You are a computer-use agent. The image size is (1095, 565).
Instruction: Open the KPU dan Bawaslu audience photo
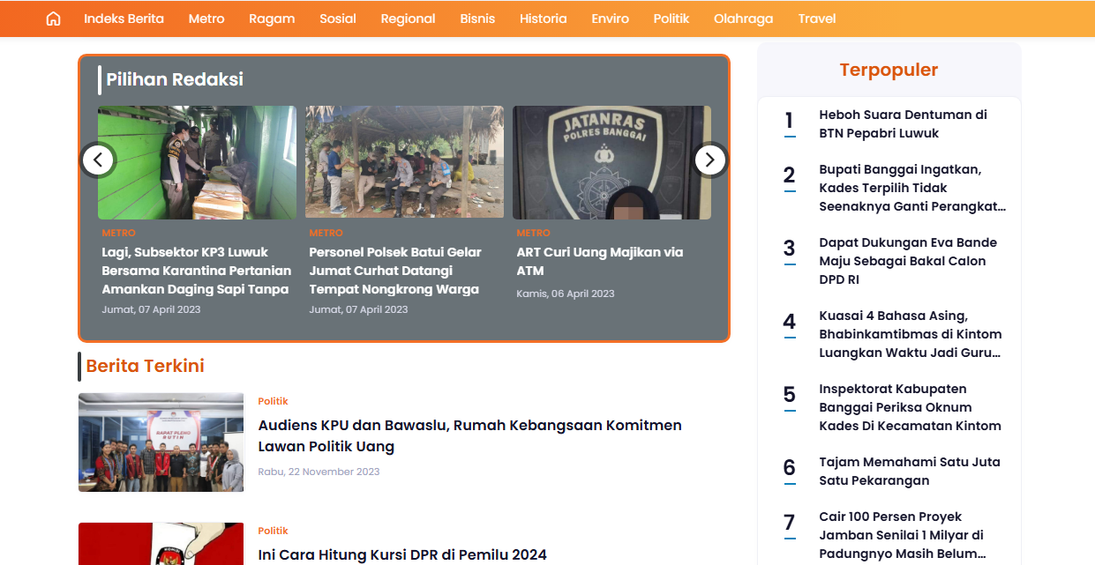(161, 442)
